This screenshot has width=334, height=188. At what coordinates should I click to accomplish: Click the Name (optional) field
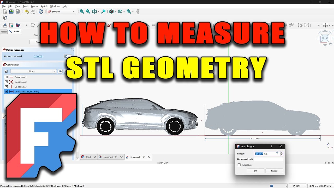click(269, 159)
